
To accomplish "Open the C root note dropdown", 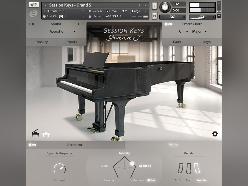I will 184,31.
